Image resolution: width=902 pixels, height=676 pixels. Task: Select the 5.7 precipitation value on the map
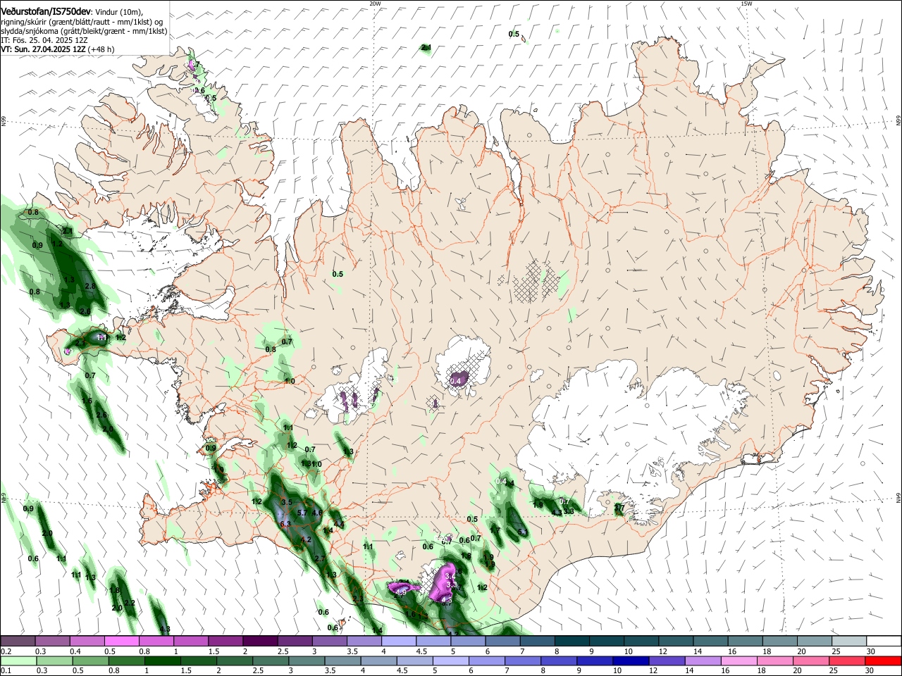[302, 513]
